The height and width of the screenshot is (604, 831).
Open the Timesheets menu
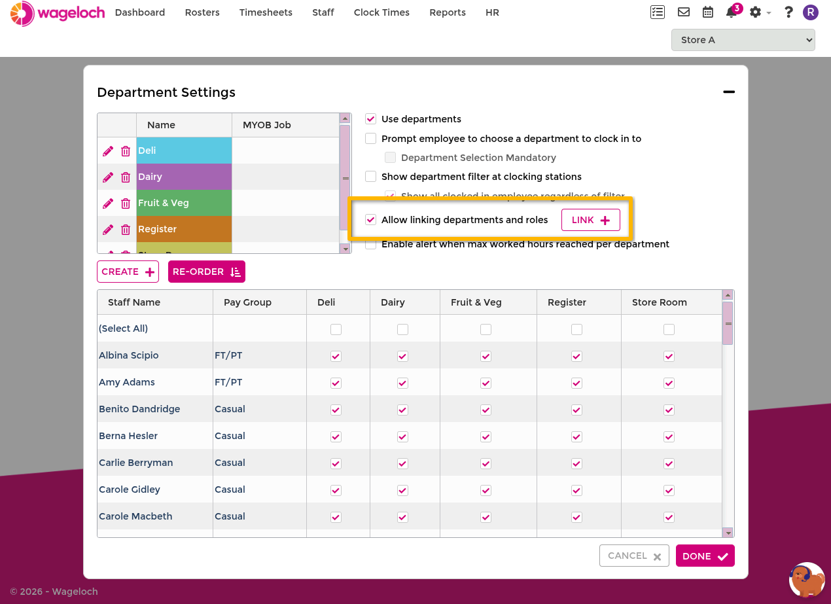tap(266, 12)
